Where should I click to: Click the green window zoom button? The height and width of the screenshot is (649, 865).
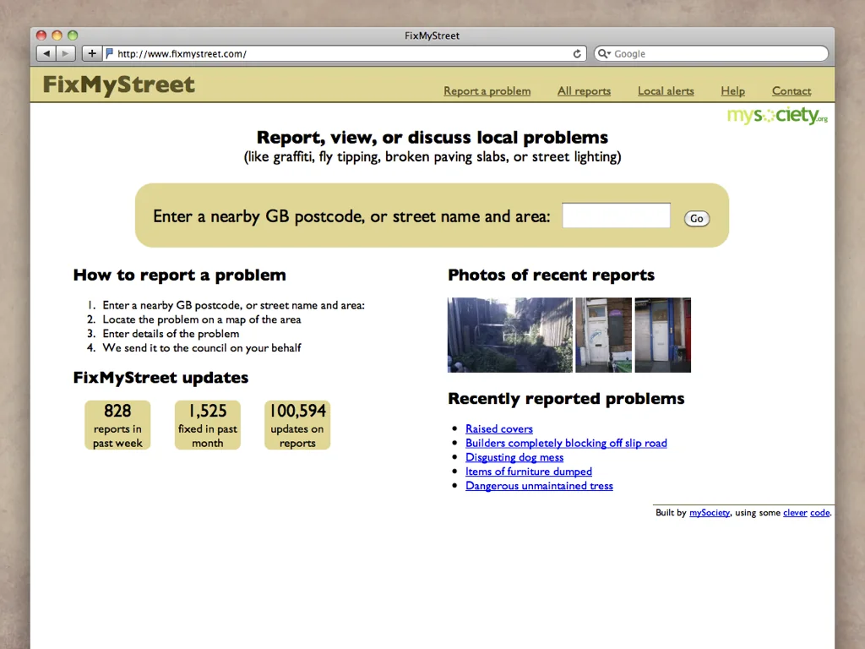(x=73, y=35)
